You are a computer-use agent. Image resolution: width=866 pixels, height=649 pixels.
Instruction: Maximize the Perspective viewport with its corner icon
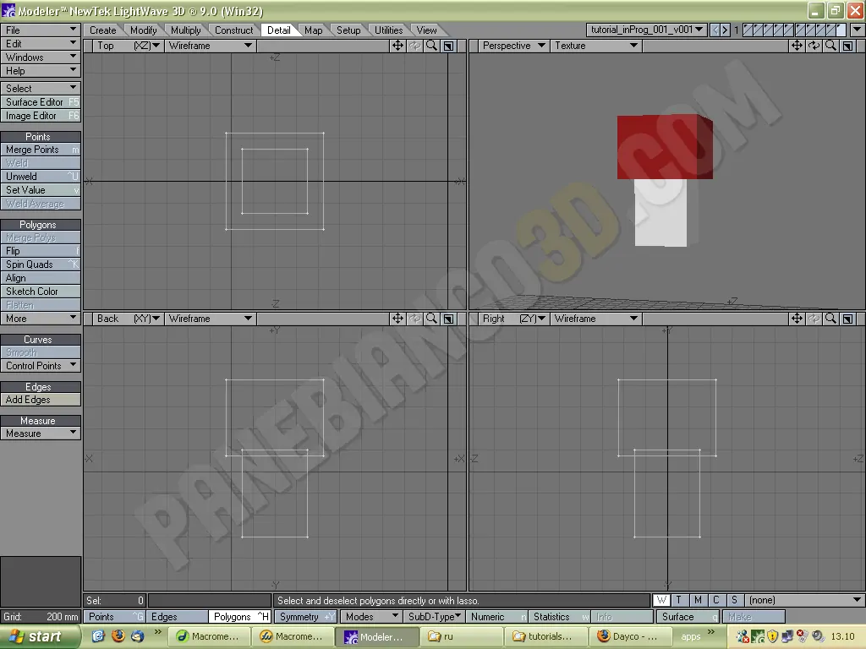click(848, 46)
